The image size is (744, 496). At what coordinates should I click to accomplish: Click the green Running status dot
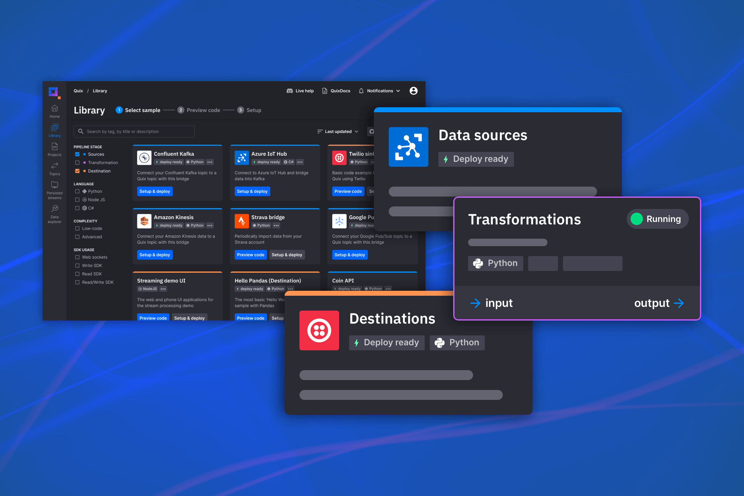click(x=636, y=219)
